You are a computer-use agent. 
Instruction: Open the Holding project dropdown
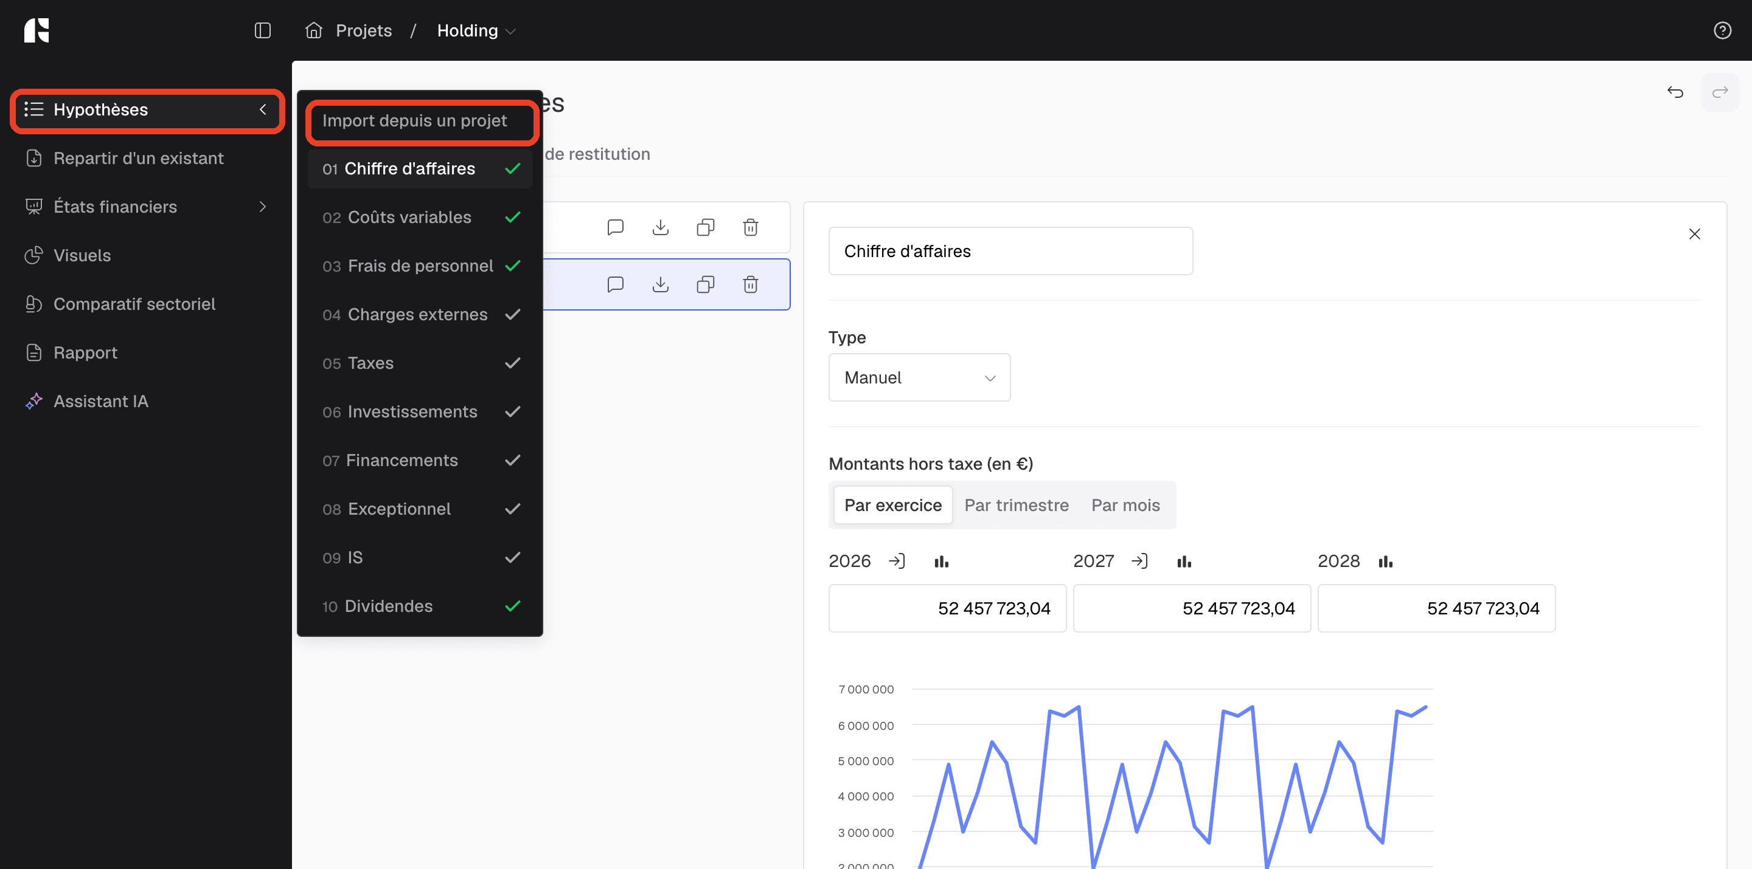476,30
